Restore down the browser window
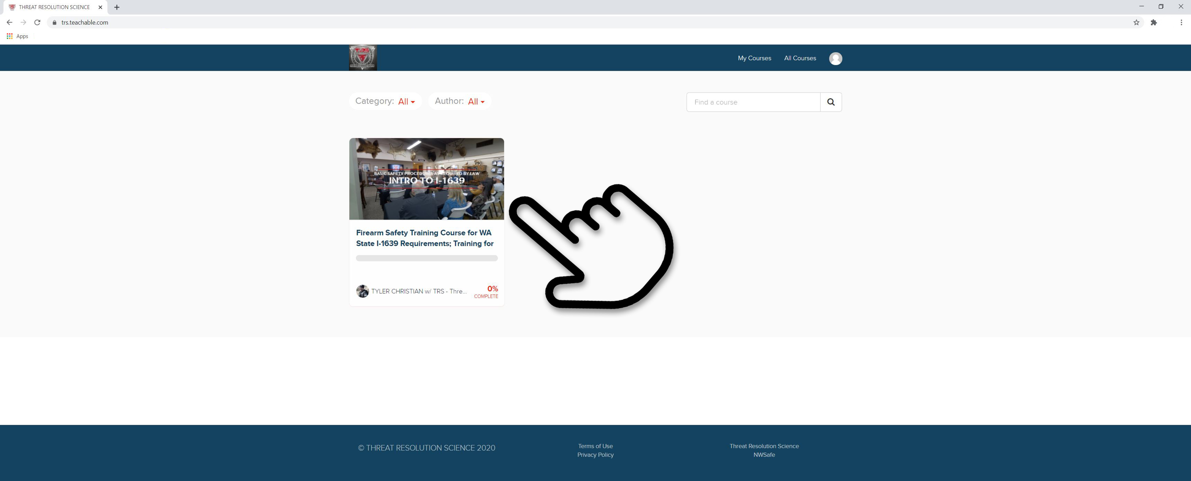 tap(1160, 6)
